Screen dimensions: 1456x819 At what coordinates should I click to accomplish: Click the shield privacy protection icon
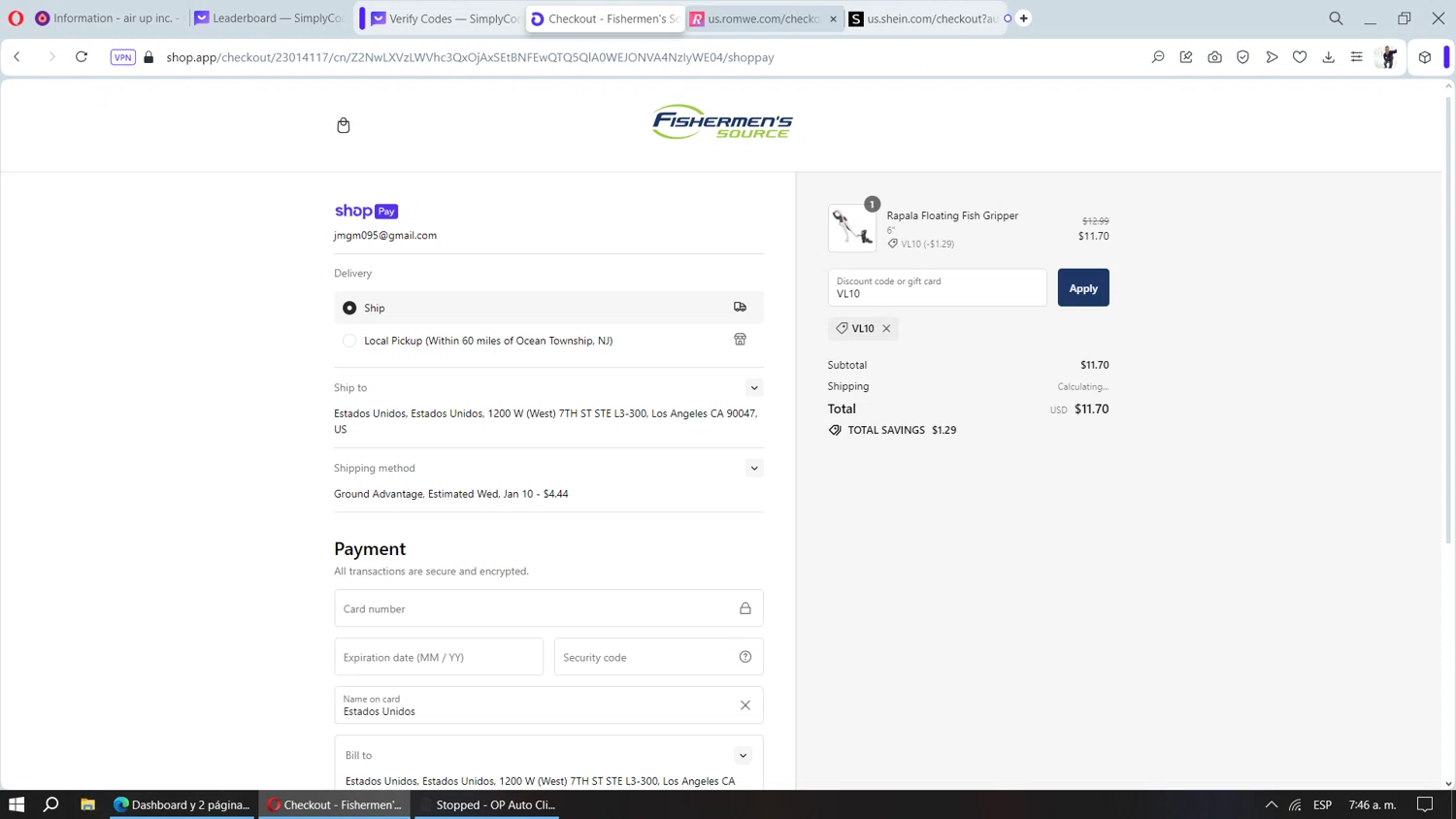click(x=1242, y=57)
